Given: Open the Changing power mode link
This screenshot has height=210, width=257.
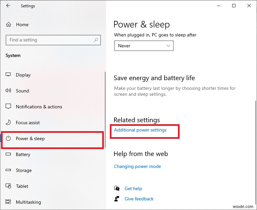Looking at the screenshot, I should tap(137, 166).
